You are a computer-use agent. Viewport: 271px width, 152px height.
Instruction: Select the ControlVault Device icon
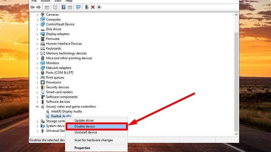pyautogui.click(x=43, y=24)
